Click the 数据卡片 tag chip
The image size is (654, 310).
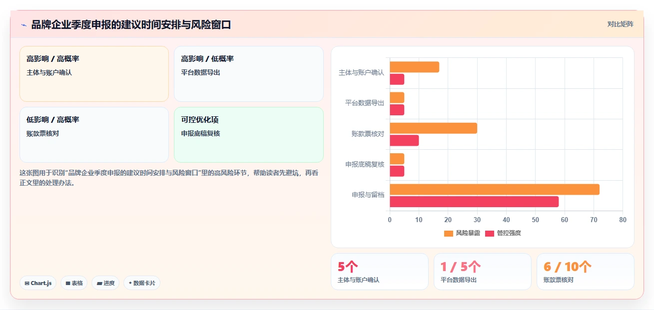142,283
